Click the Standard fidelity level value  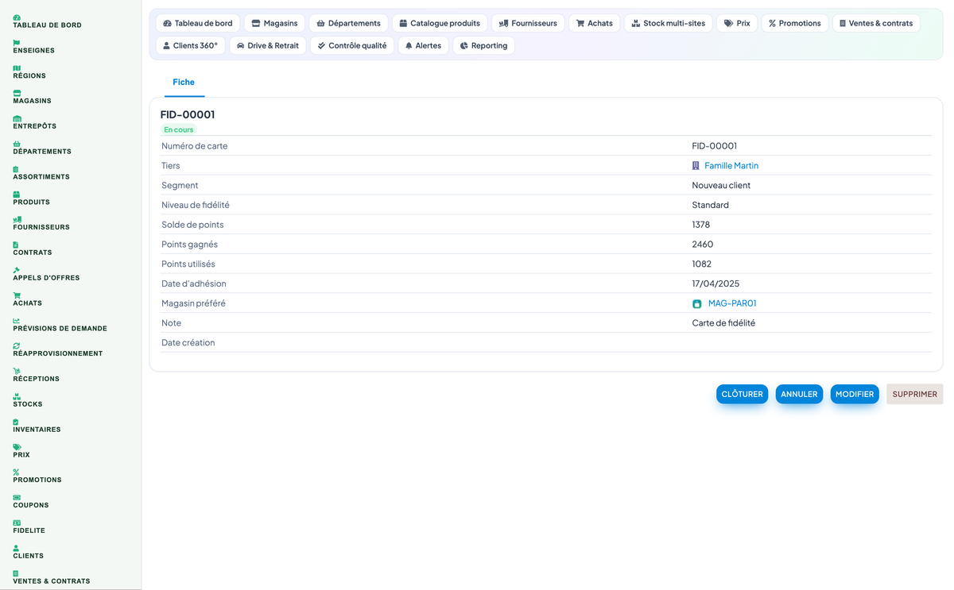(x=711, y=205)
